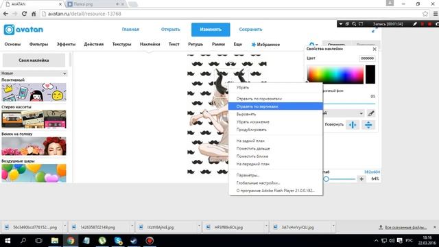Choose На задний план in the context menu
The image size is (439, 247).
275,141
